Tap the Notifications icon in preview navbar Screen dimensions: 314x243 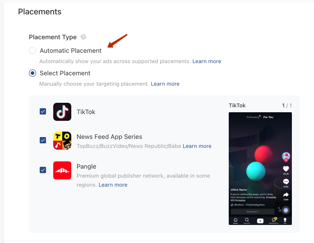(273, 220)
